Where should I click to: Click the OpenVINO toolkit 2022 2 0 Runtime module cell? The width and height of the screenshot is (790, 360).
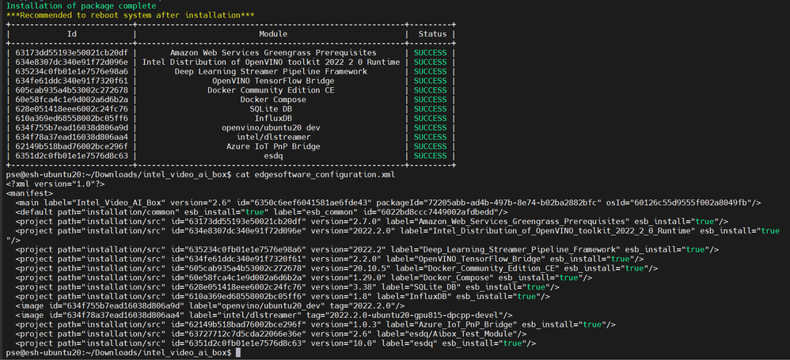(x=271, y=63)
